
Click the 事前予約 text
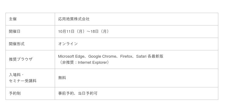click(66, 93)
